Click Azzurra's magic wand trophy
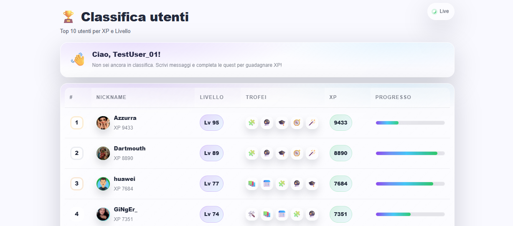 point(312,123)
